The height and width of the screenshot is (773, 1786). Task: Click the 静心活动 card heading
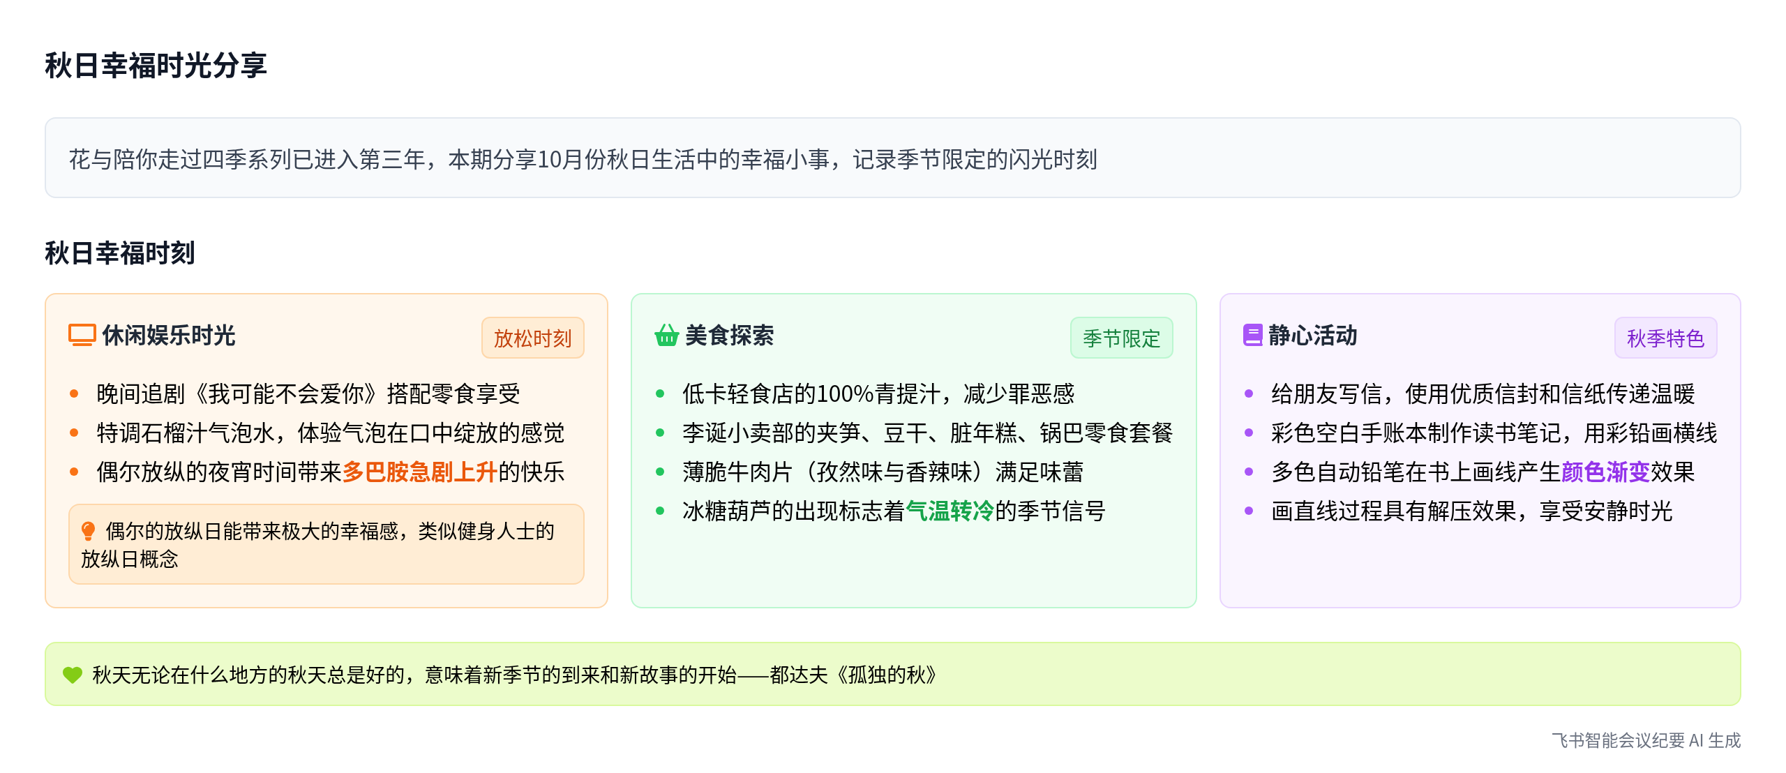pyautogui.click(x=1312, y=336)
